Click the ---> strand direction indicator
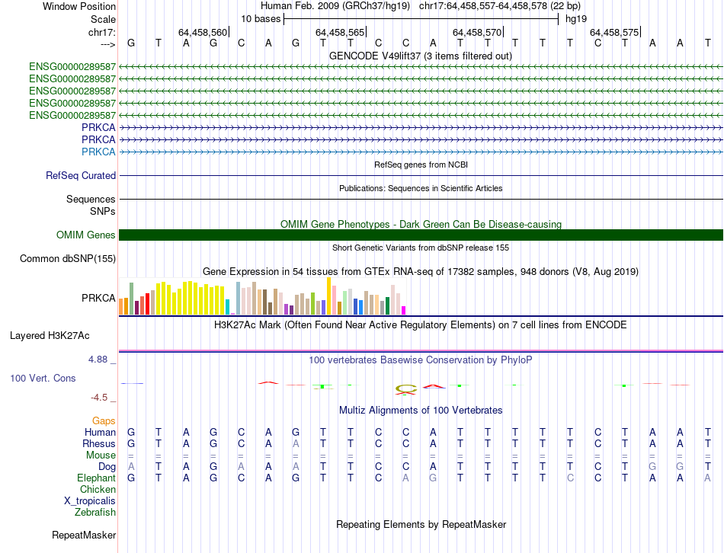This screenshot has height=553, width=724. click(107, 44)
